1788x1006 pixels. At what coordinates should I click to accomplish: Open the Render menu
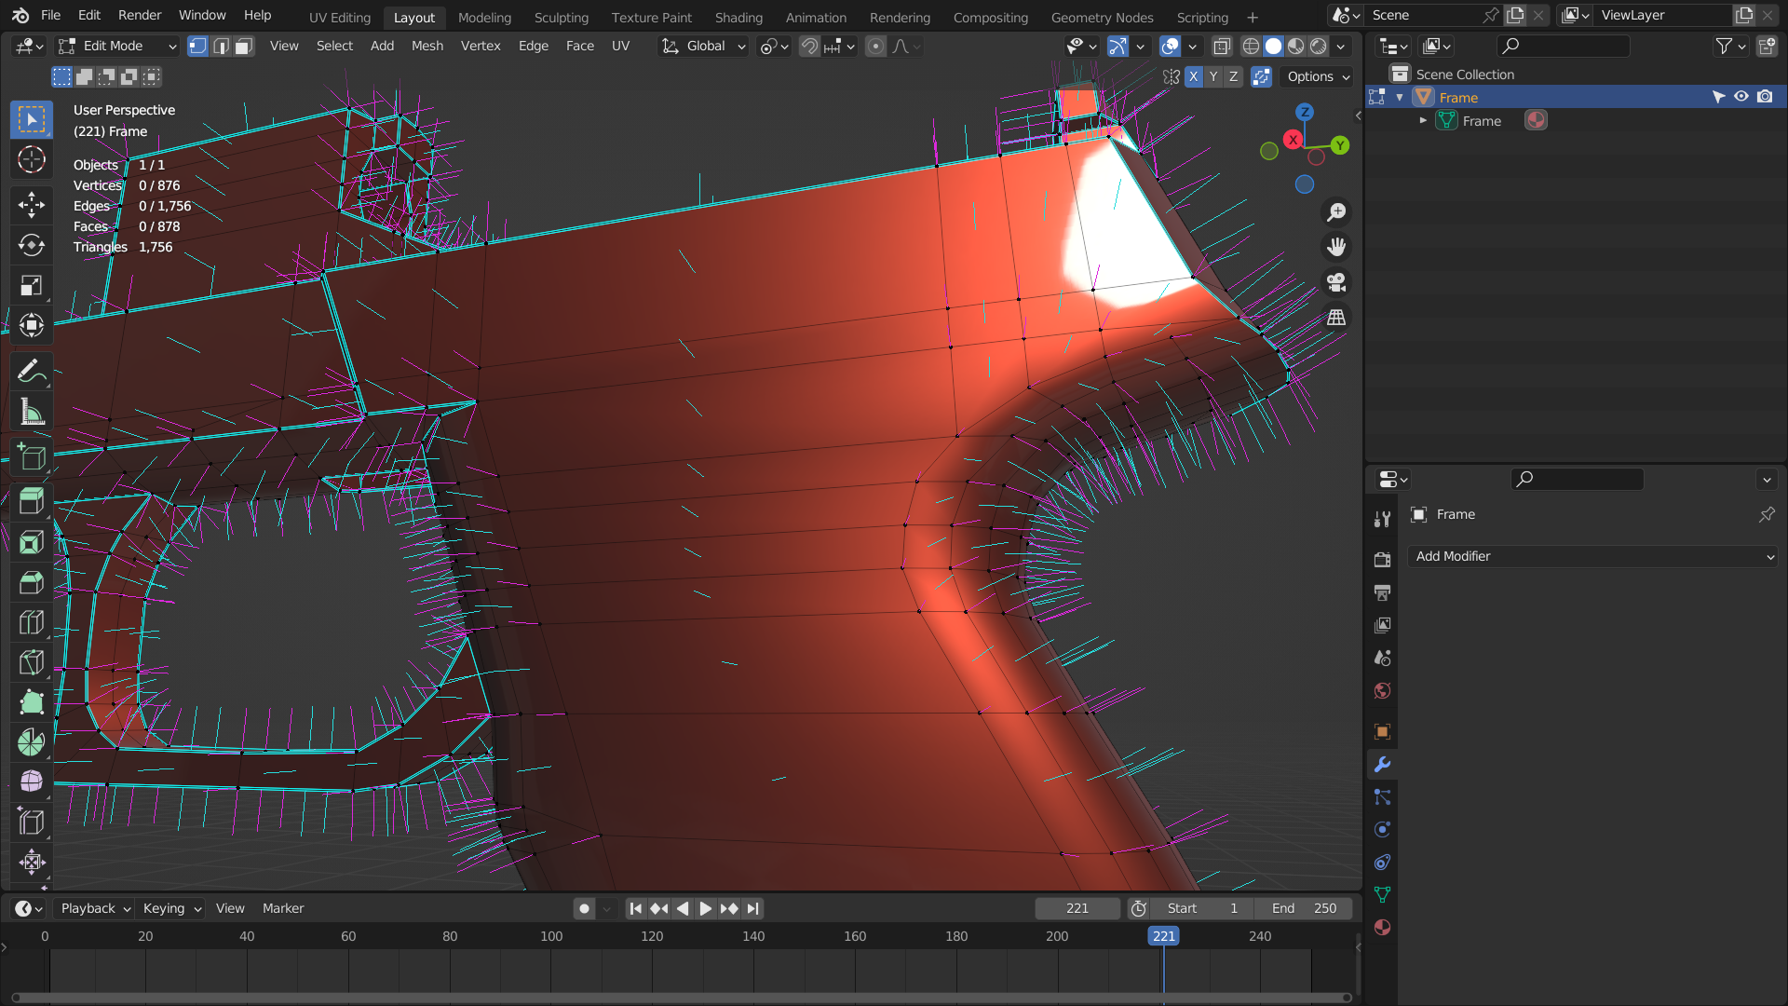point(140,15)
